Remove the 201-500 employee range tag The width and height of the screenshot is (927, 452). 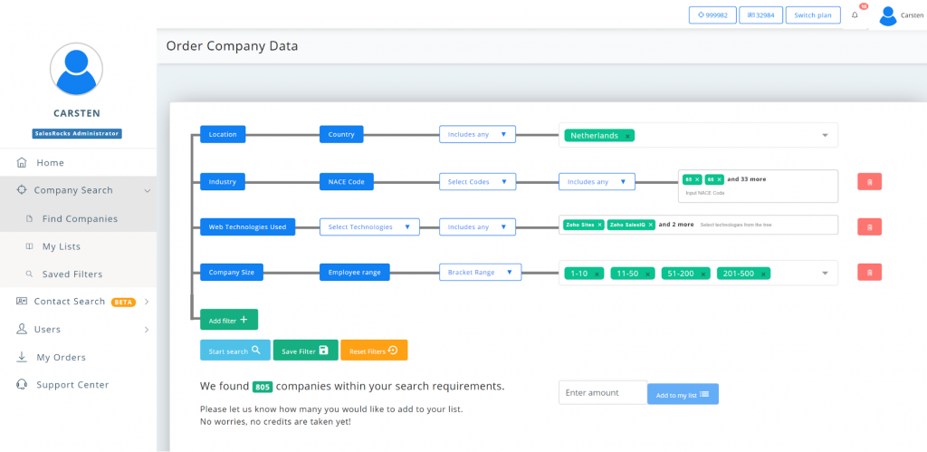763,274
